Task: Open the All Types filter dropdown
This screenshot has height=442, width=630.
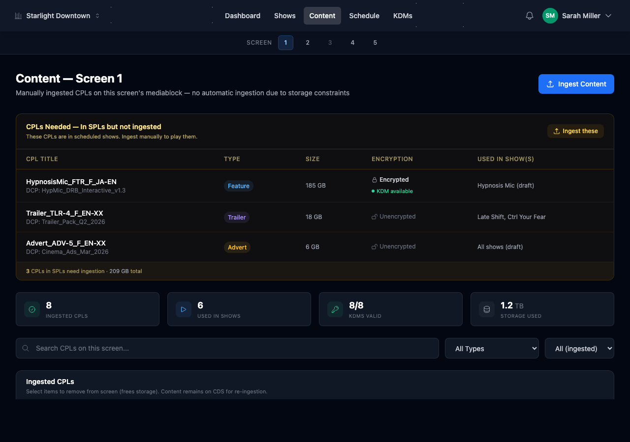Action: [x=492, y=348]
